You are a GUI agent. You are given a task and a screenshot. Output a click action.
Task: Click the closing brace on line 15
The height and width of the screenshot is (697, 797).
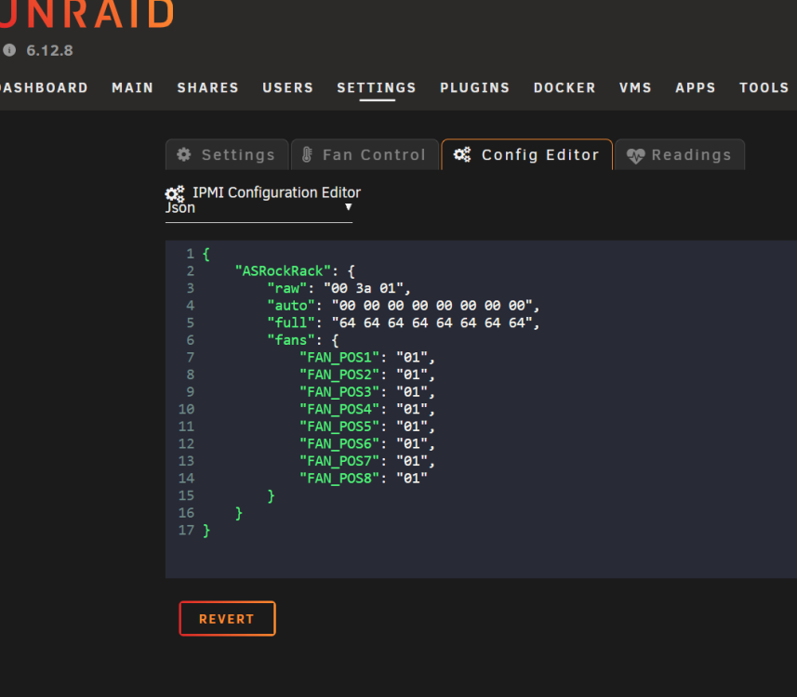click(x=271, y=496)
